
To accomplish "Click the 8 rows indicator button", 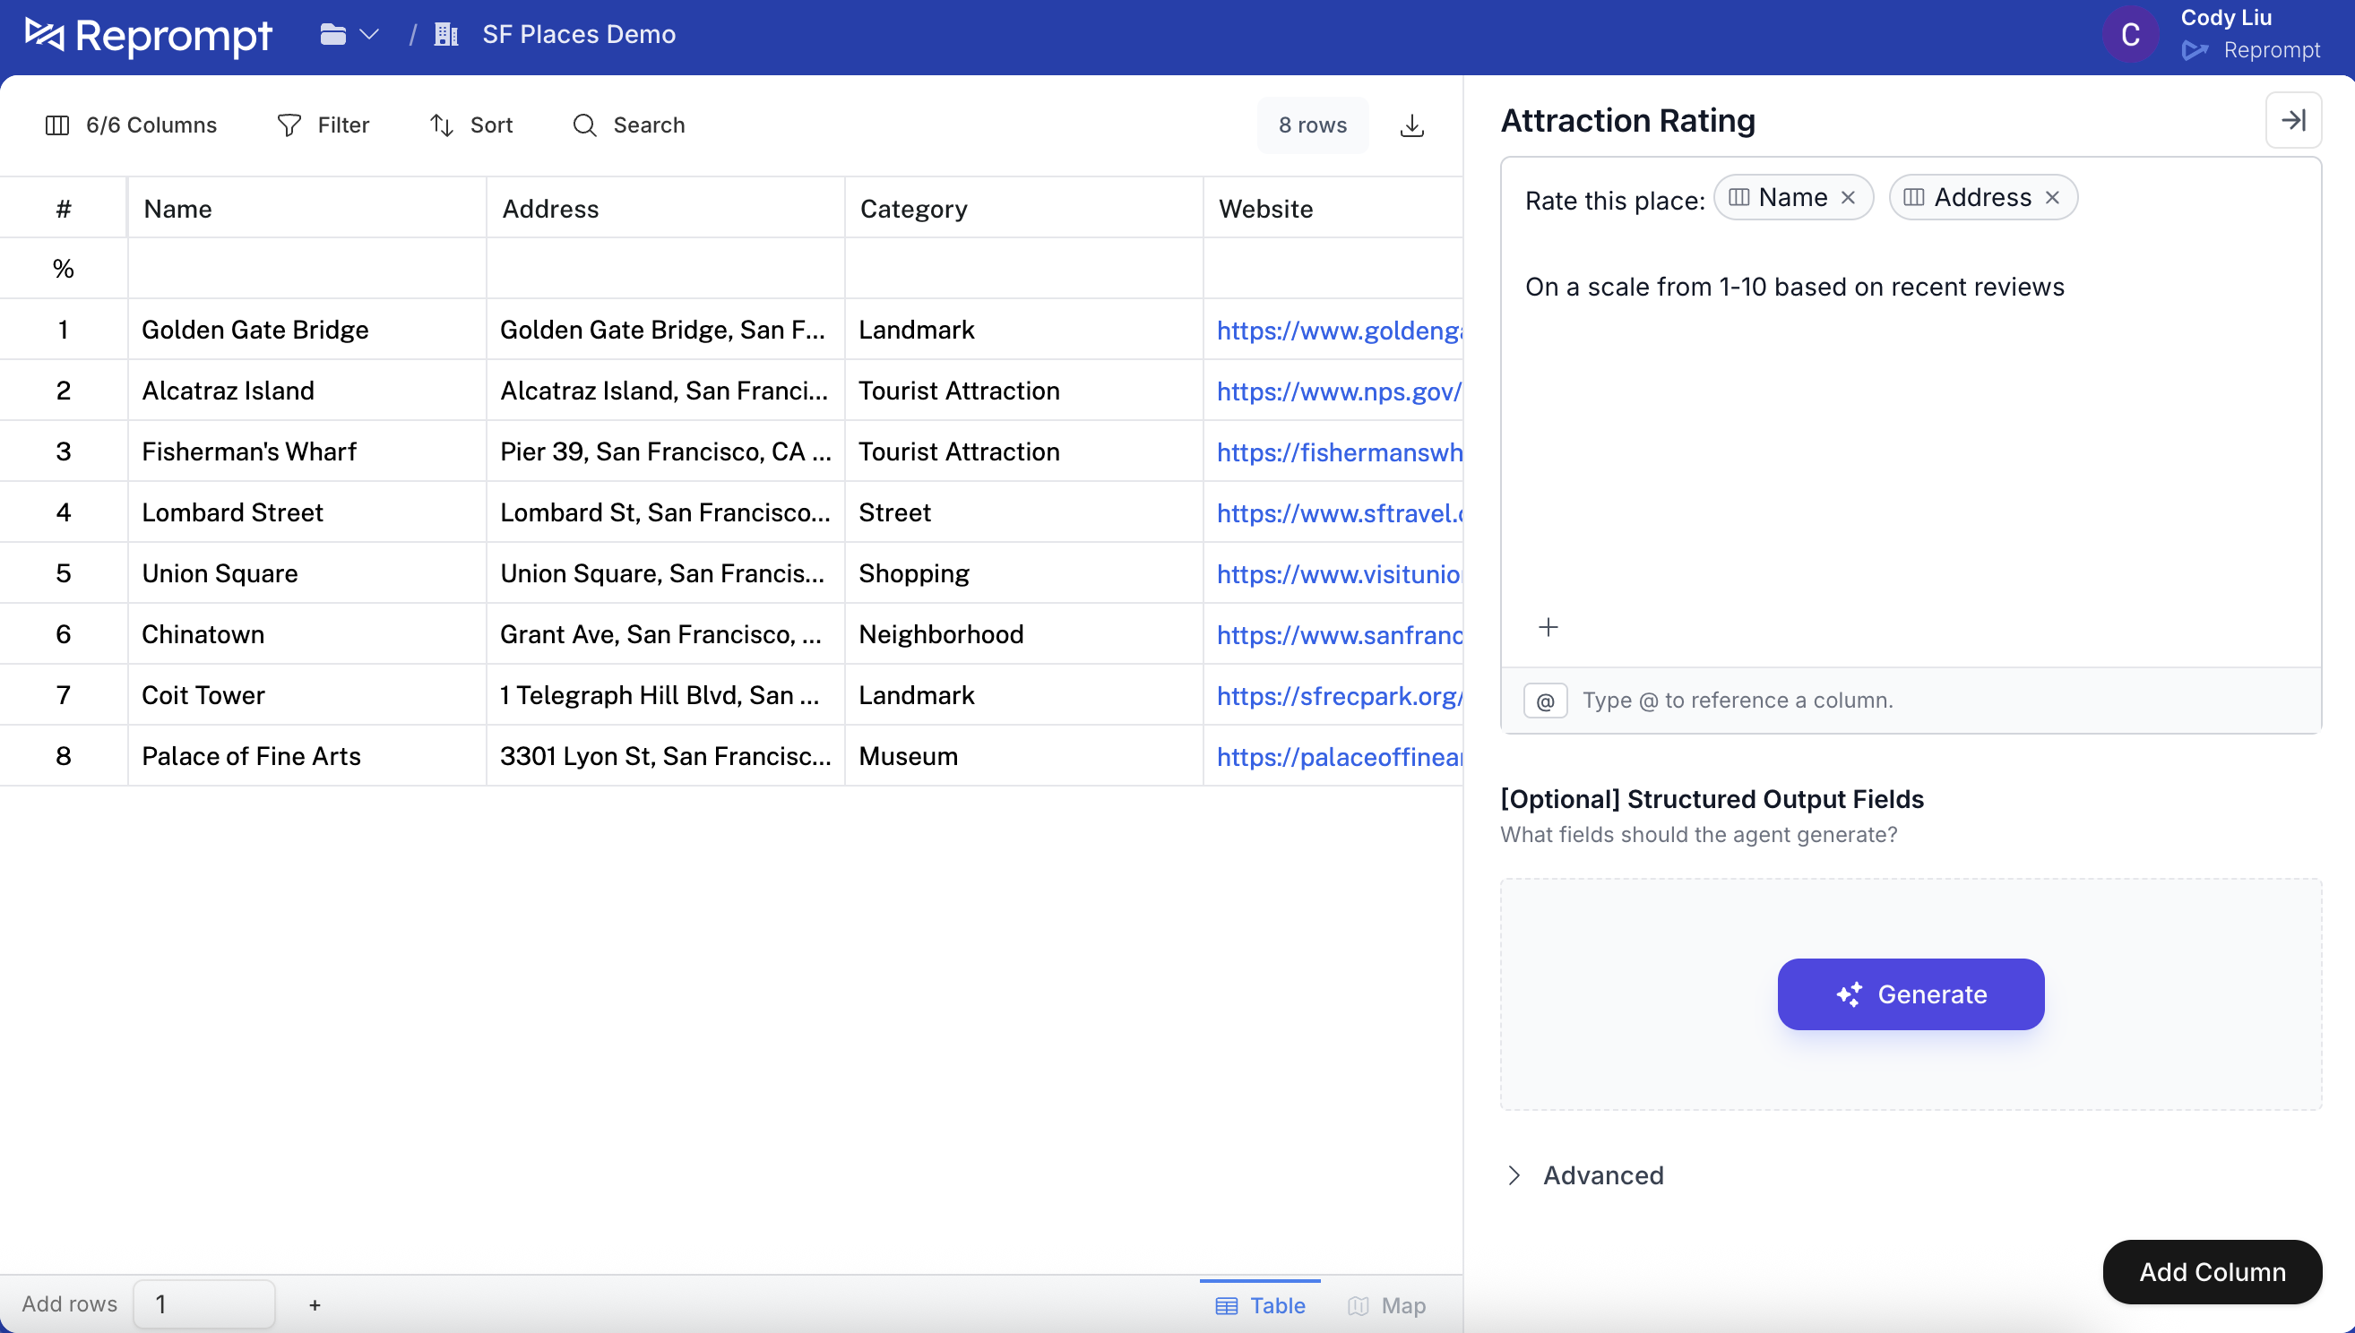I will click(1312, 125).
